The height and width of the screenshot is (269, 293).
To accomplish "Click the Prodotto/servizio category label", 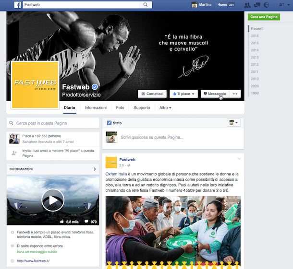I will click(x=81, y=95).
